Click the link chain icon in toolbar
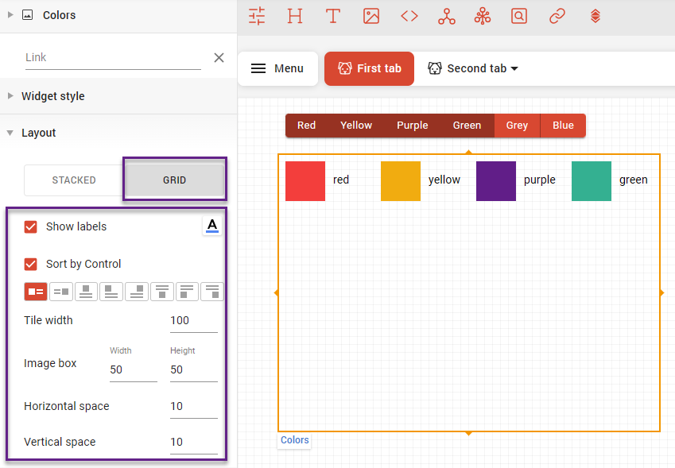675x468 pixels. coord(558,16)
